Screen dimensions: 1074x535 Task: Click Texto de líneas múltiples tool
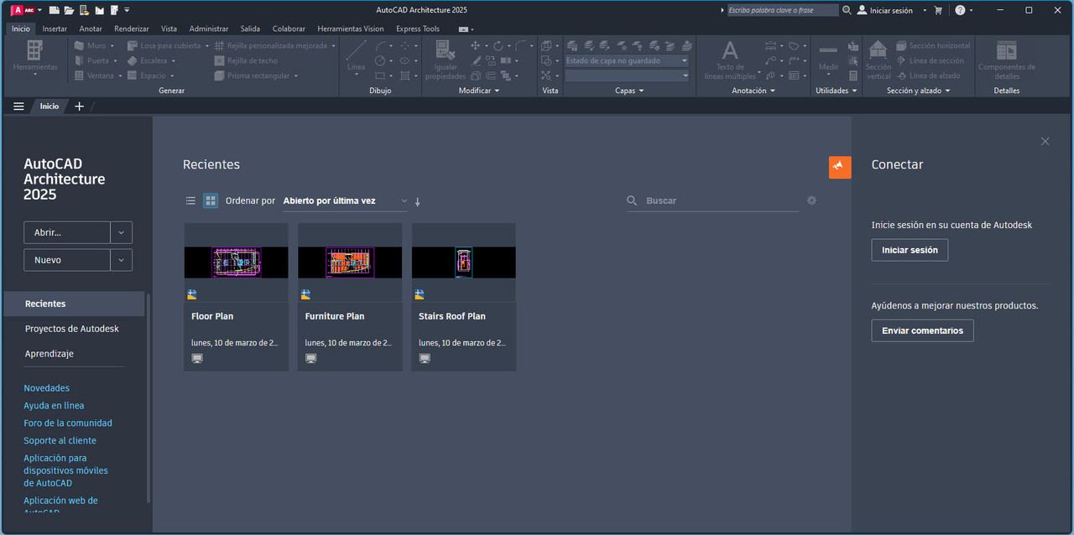pyautogui.click(x=730, y=60)
